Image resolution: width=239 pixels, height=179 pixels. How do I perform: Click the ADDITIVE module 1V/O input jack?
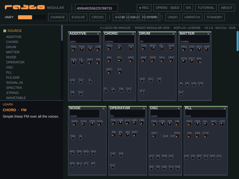(72, 82)
